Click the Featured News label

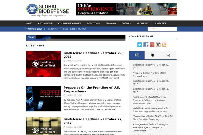tap(34, 29)
